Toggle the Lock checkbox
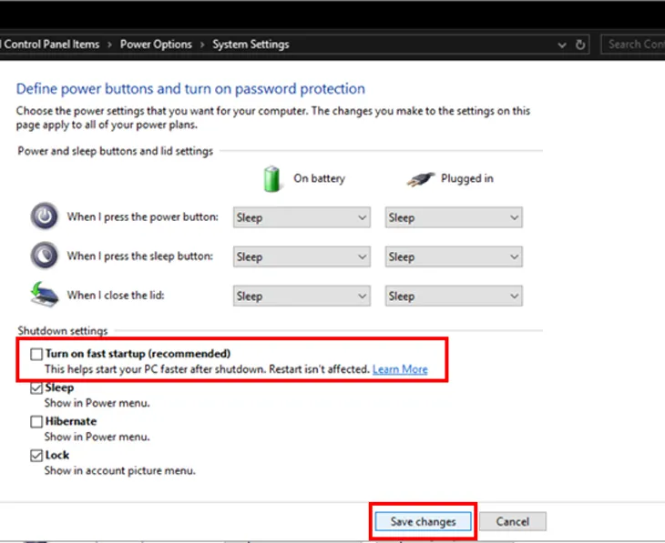 click(x=36, y=455)
